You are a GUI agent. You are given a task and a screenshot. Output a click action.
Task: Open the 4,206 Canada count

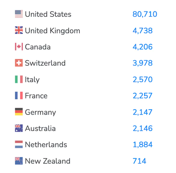click(x=143, y=47)
